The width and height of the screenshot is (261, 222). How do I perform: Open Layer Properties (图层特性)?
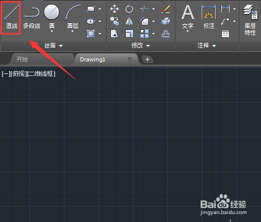click(250, 20)
